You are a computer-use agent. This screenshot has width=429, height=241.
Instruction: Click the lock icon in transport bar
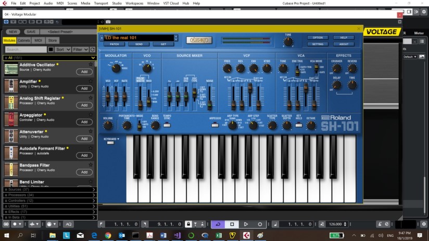[x=188, y=224]
